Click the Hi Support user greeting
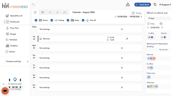This screenshot has width=171, height=96. (x=165, y=5)
